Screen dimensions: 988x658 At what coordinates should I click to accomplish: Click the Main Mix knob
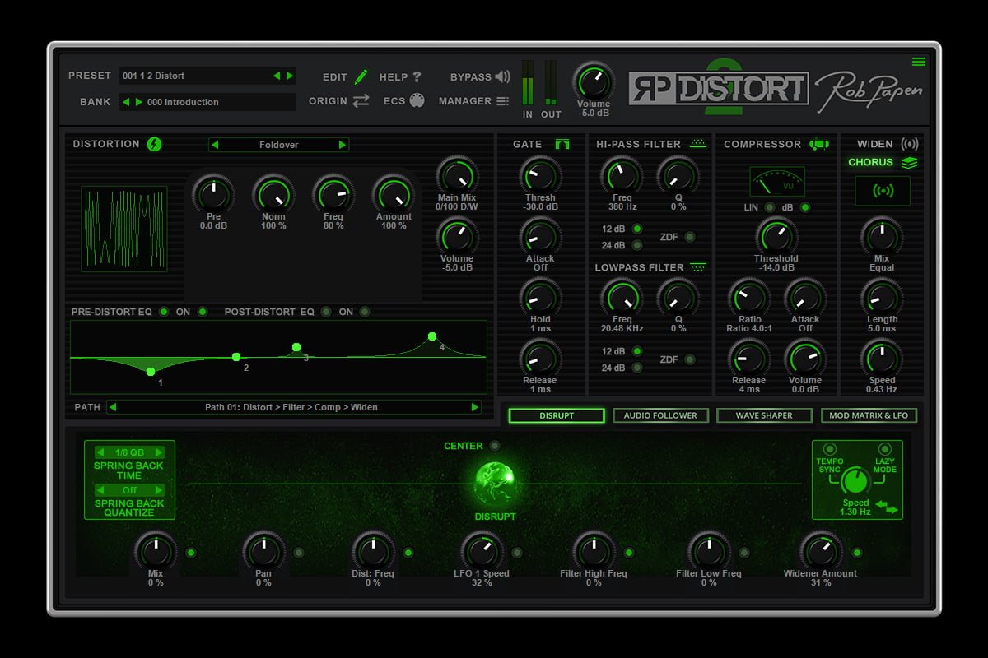tap(457, 175)
